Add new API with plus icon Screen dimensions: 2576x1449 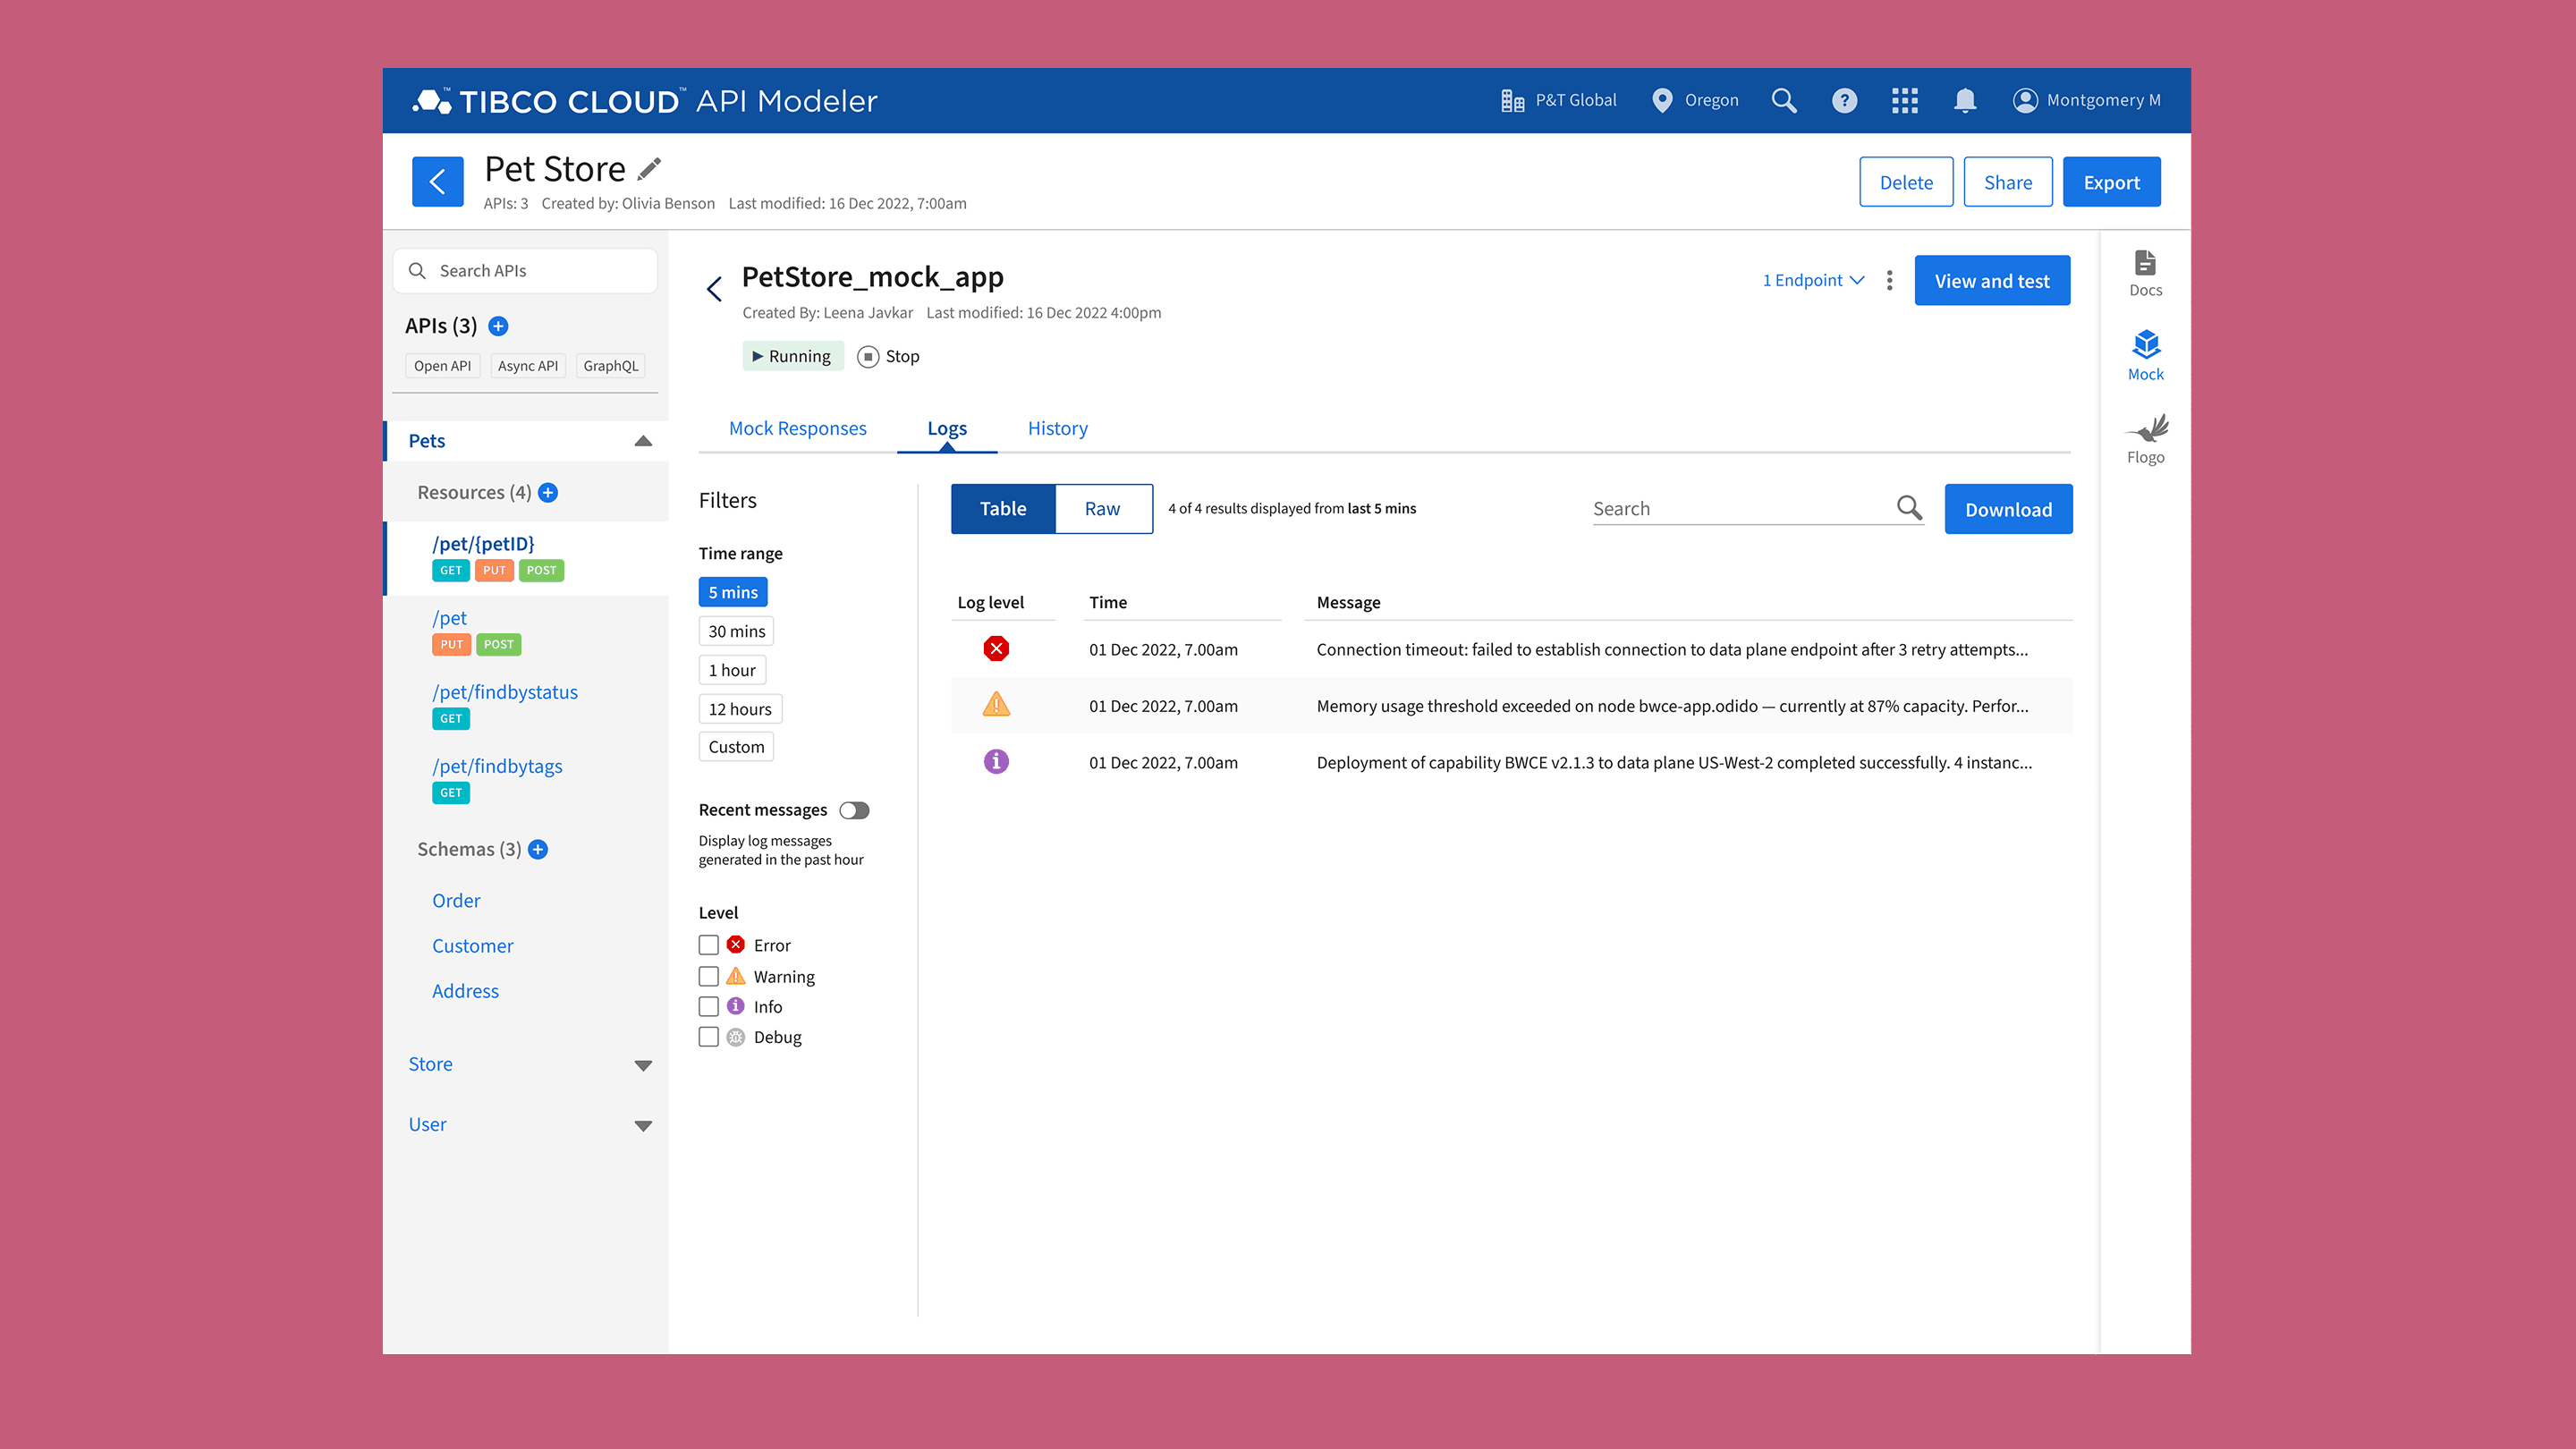pyautogui.click(x=498, y=326)
